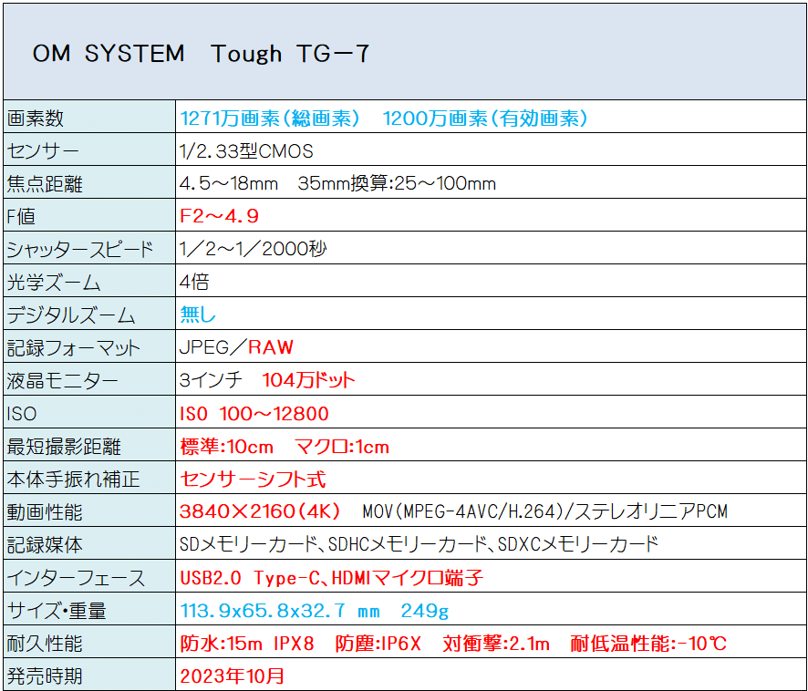Click the サイズ・重量 label cell

click(89, 609)
